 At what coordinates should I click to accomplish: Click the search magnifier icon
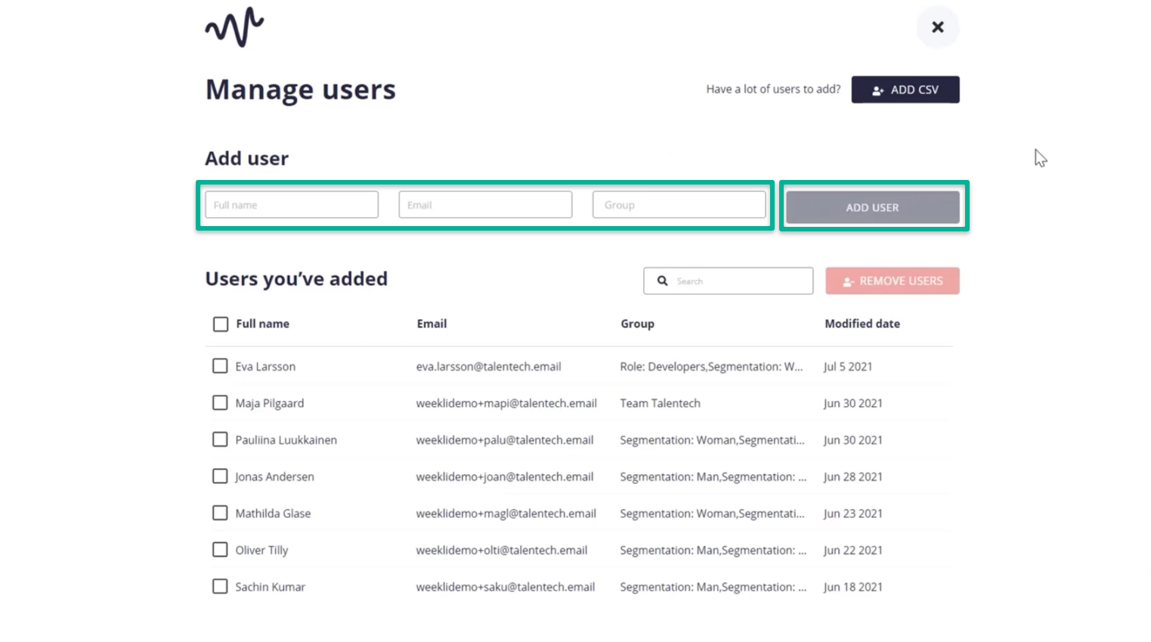[x=663, y=281]
